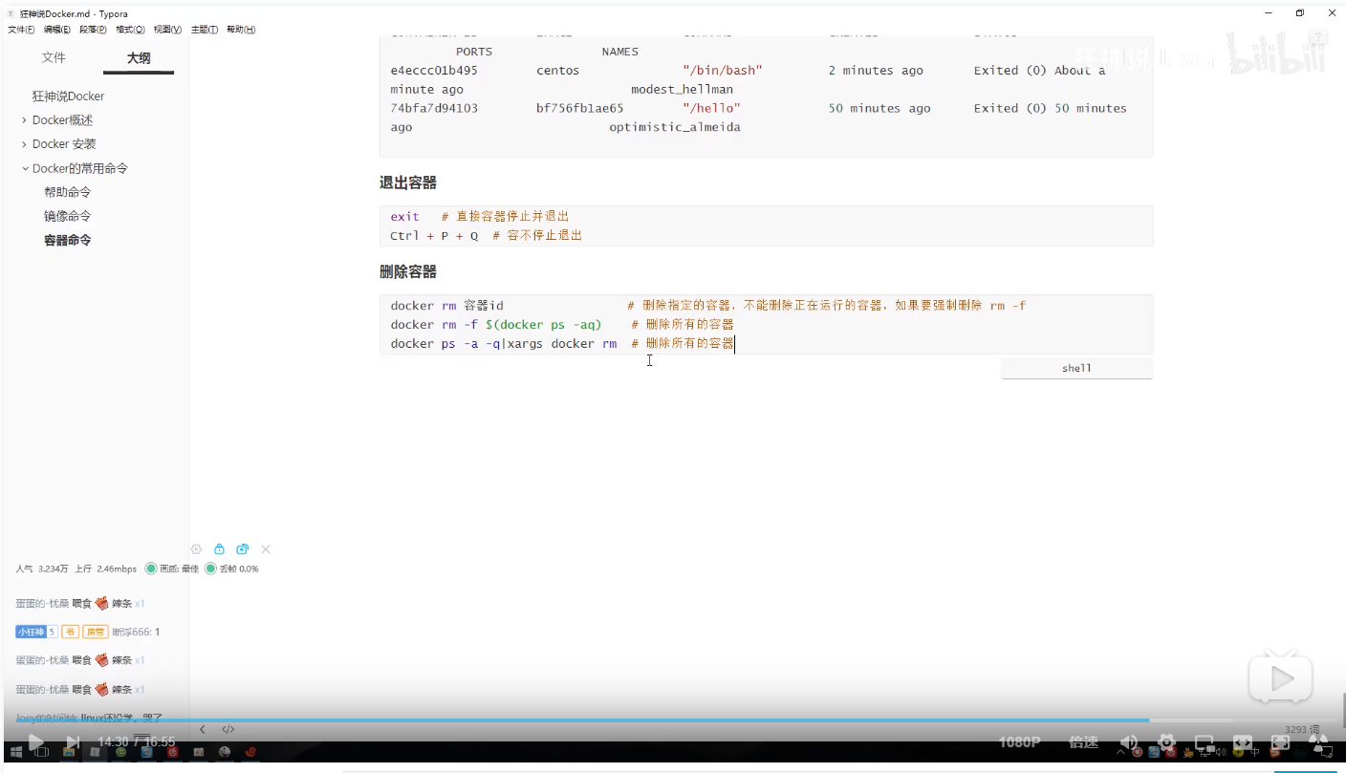Click the 中 input language indicator in tray

[x=1254, y=752]
